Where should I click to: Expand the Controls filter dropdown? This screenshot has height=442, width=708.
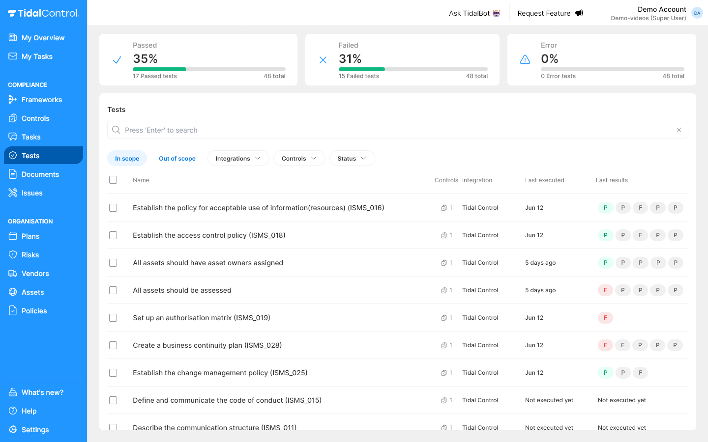pos(299,158)
